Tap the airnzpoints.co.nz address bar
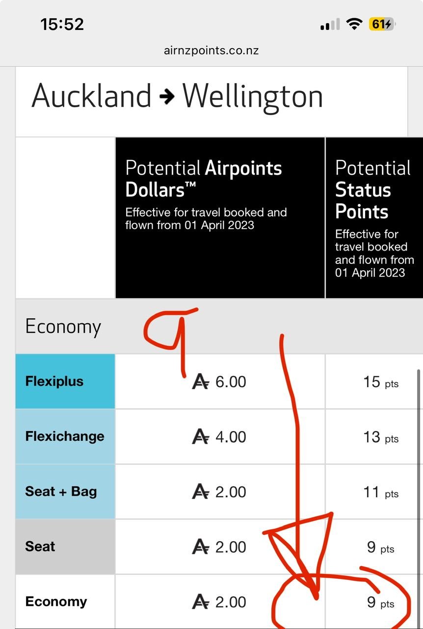Image resolution: width=423 pixels, height=629 pixels. point(211,50)
